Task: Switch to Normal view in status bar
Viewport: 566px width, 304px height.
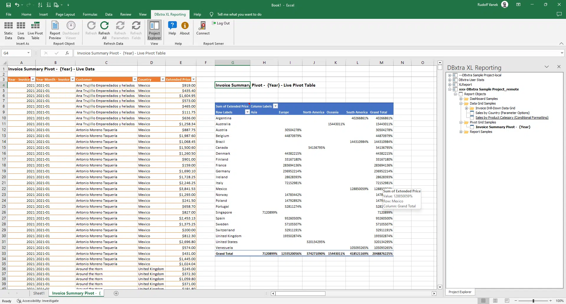Action: [483, 301]
